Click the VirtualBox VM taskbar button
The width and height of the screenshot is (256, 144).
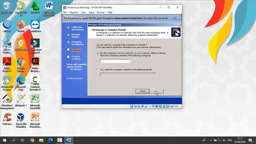pyautogui.click(x=69, y=140)
